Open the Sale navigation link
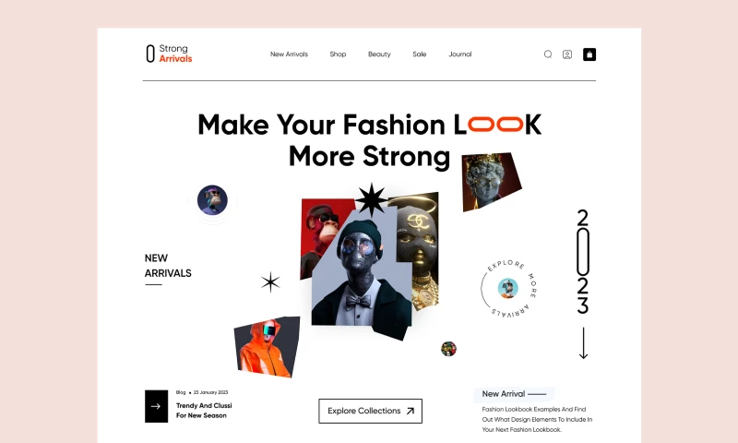738x443 pixels. click(x=420, y=54)
